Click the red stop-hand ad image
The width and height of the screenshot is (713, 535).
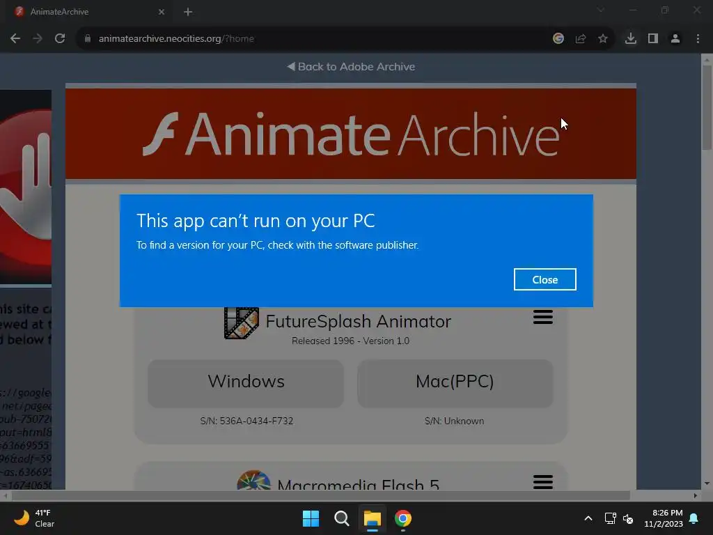(26, 187)
